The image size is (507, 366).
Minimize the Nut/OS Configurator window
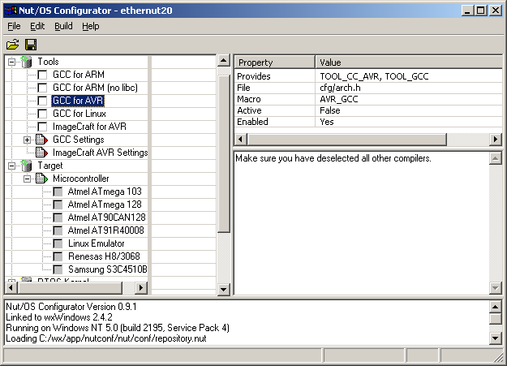pyautogui.click(x=467, y=11)
